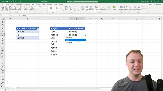Save the workbook from title bar
This screenshot has height=91, width=163.
(12, 2)
